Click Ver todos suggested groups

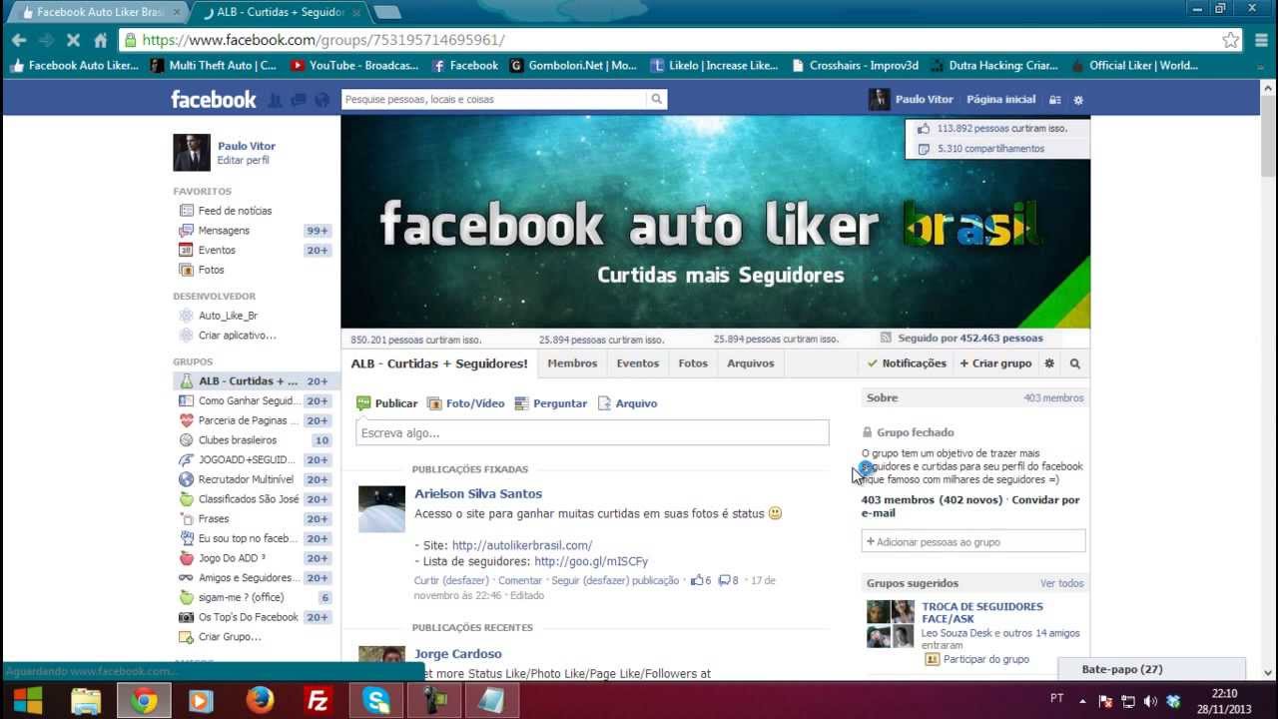[1061, 583]
